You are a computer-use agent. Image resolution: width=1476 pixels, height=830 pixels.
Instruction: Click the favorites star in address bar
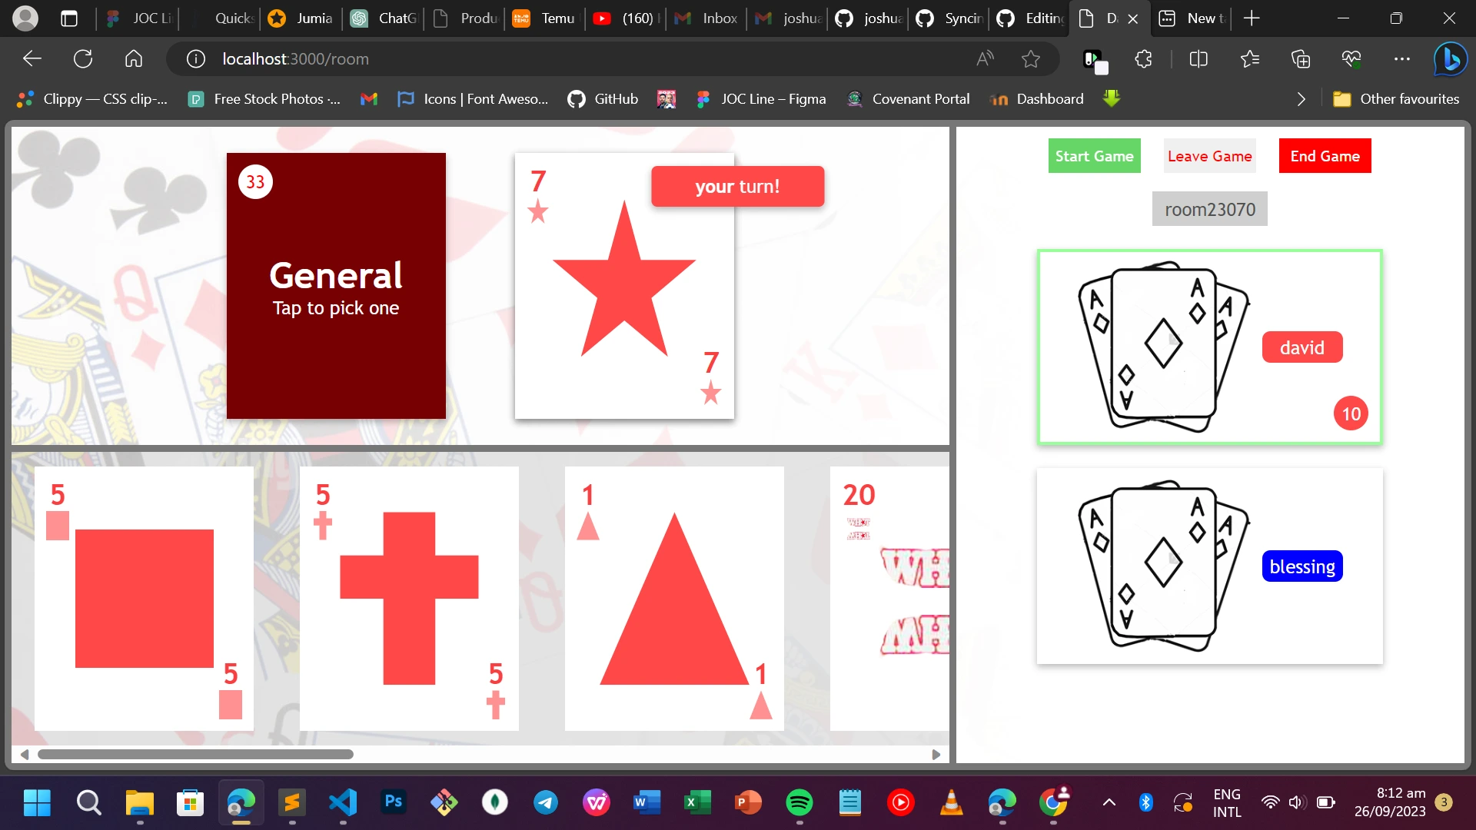[1031, 59]
